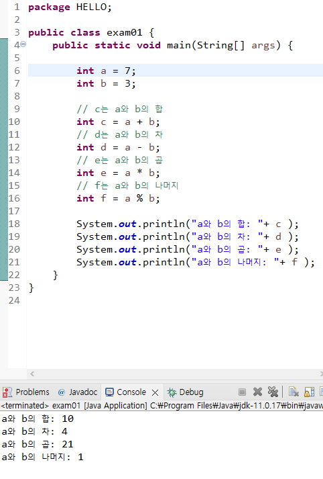Click the left arrow of horizontal scrollbar

click(x=32, y=374)
